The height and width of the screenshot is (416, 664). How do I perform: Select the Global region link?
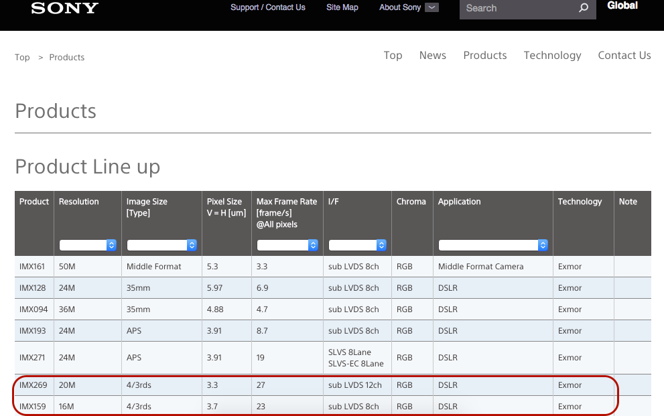[x=622, y=5]
